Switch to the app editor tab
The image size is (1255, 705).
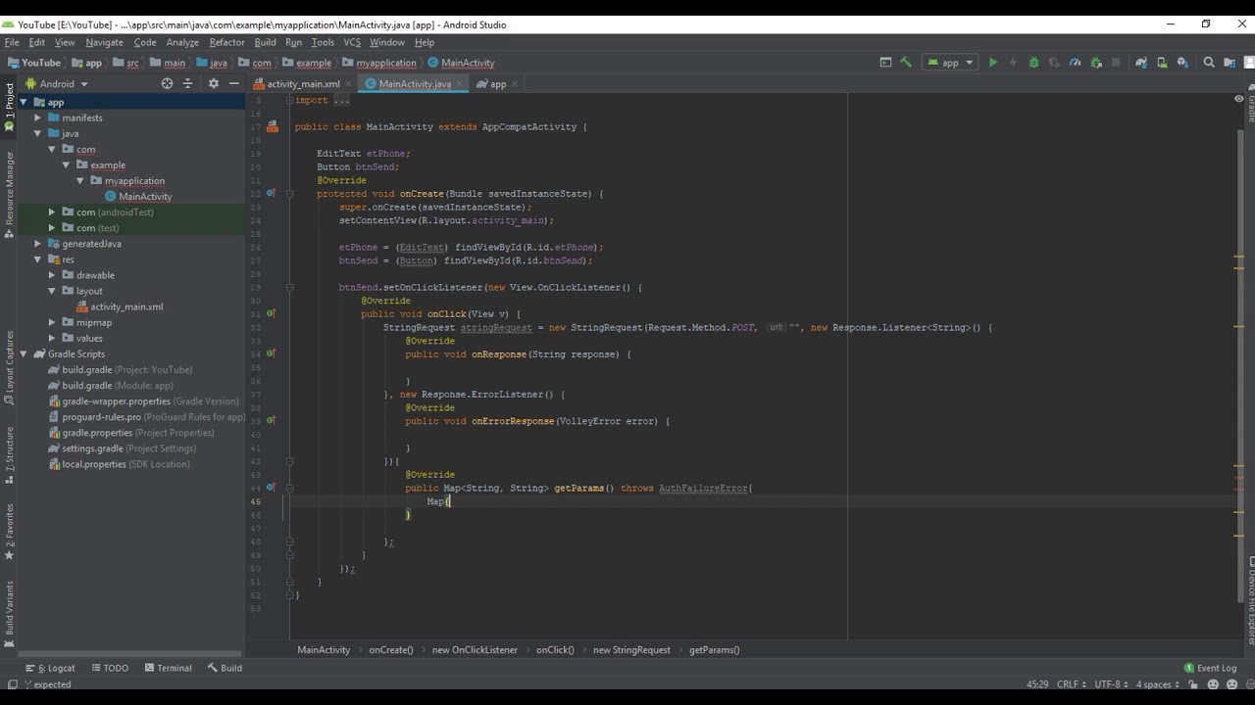(498, 84)
